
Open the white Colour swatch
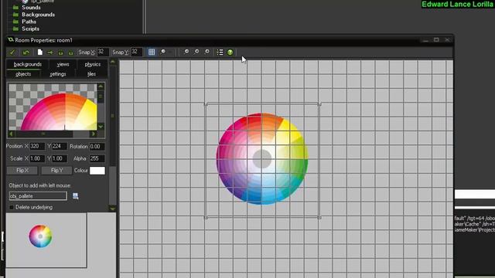pos(97,171)
